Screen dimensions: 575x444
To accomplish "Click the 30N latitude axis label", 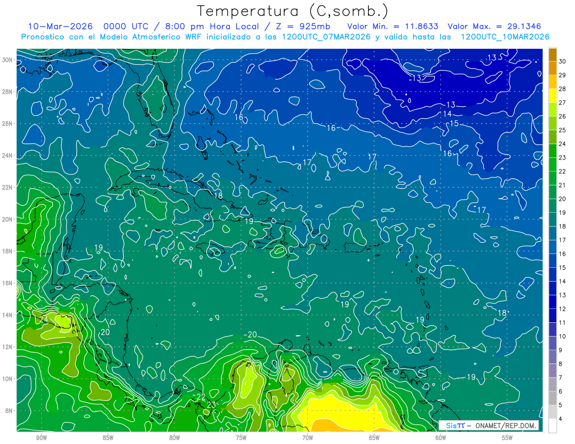I will click(x=8, y=59).
